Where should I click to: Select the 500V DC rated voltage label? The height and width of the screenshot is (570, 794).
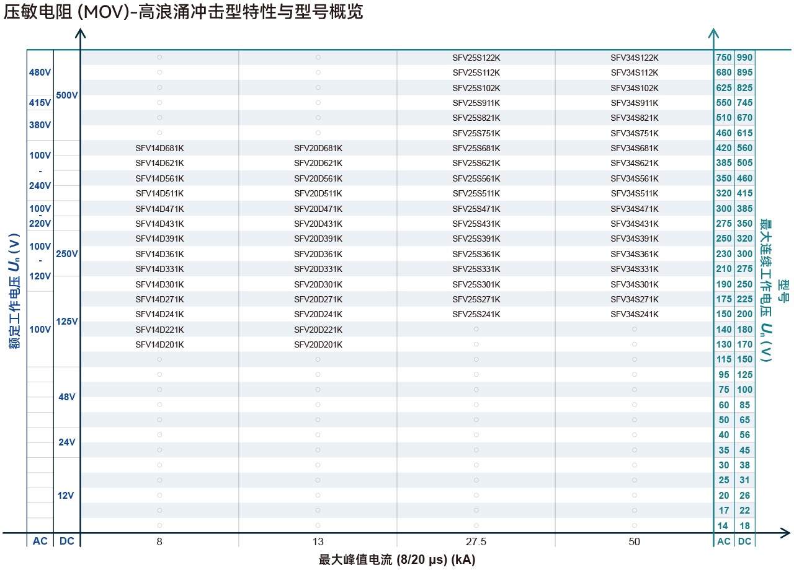(x=67, y=95)
